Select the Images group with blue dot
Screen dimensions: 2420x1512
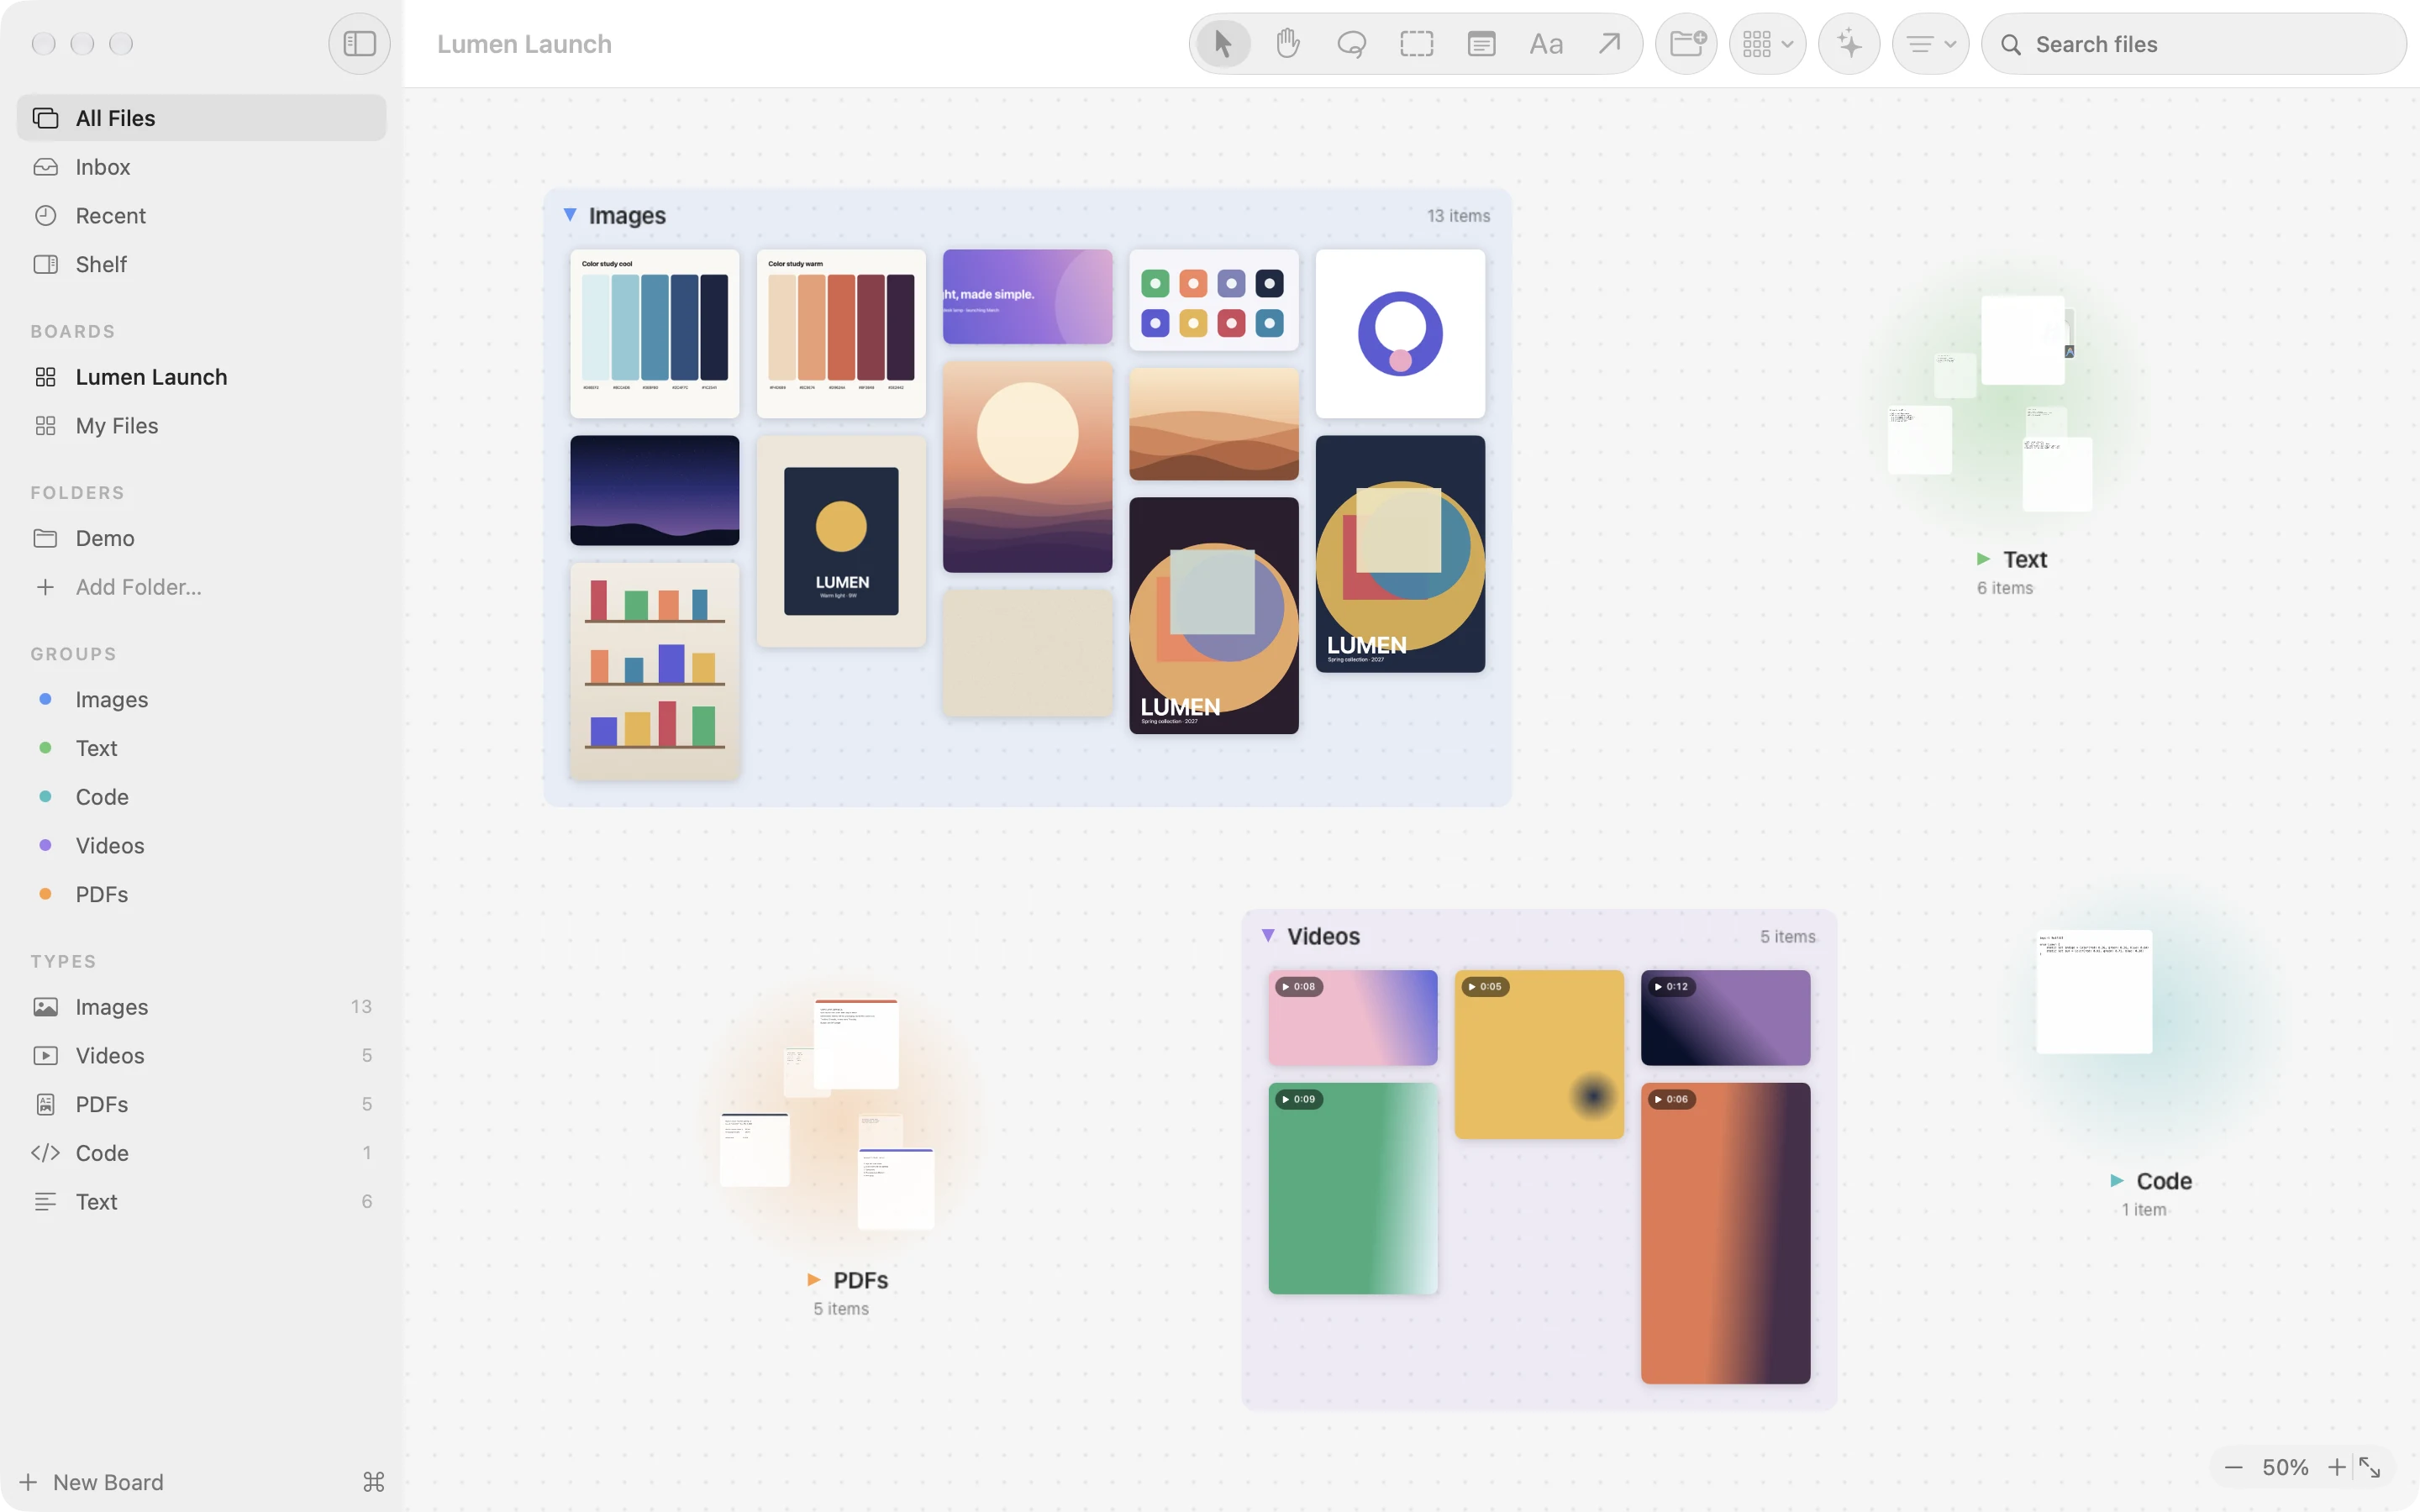click(x=202, y=700)
